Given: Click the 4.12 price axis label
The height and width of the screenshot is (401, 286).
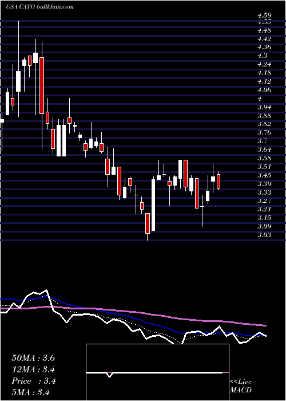Looking at the screenshot, I should 264,81.
